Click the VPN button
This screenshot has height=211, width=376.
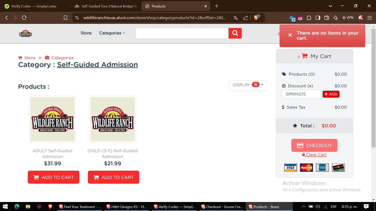click(x=348, y=18)
